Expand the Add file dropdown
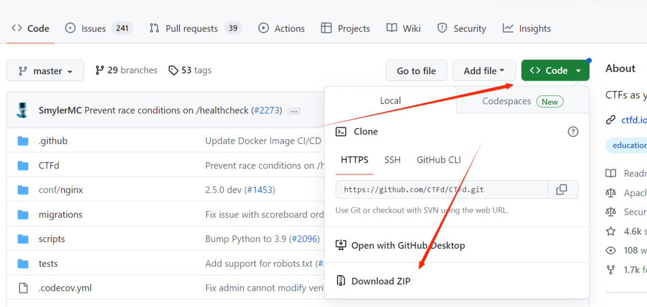647x307 pixels. point(484,71)
